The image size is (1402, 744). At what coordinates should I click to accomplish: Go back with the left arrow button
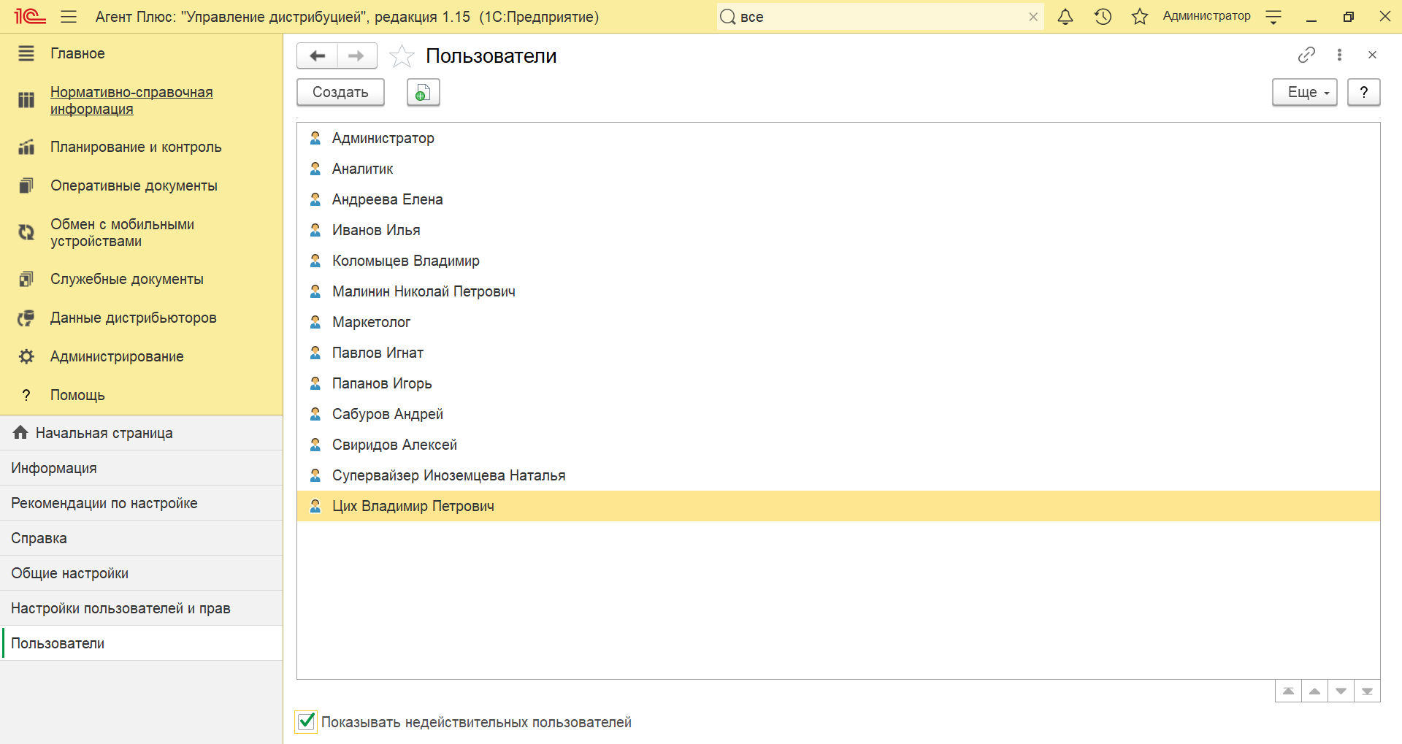pos(317,56)
